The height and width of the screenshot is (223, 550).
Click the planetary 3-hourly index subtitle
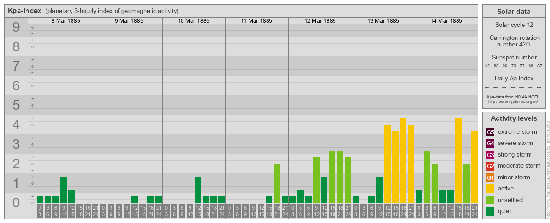click(112, 11)
